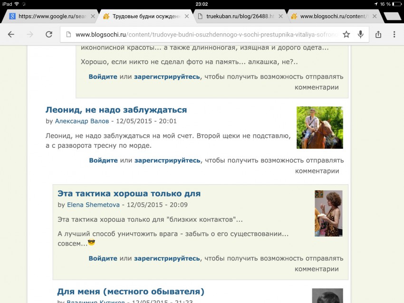Close the active Трудовые будни tab
The width and height of the screenshot is (404, 303).
coord(187,16)
